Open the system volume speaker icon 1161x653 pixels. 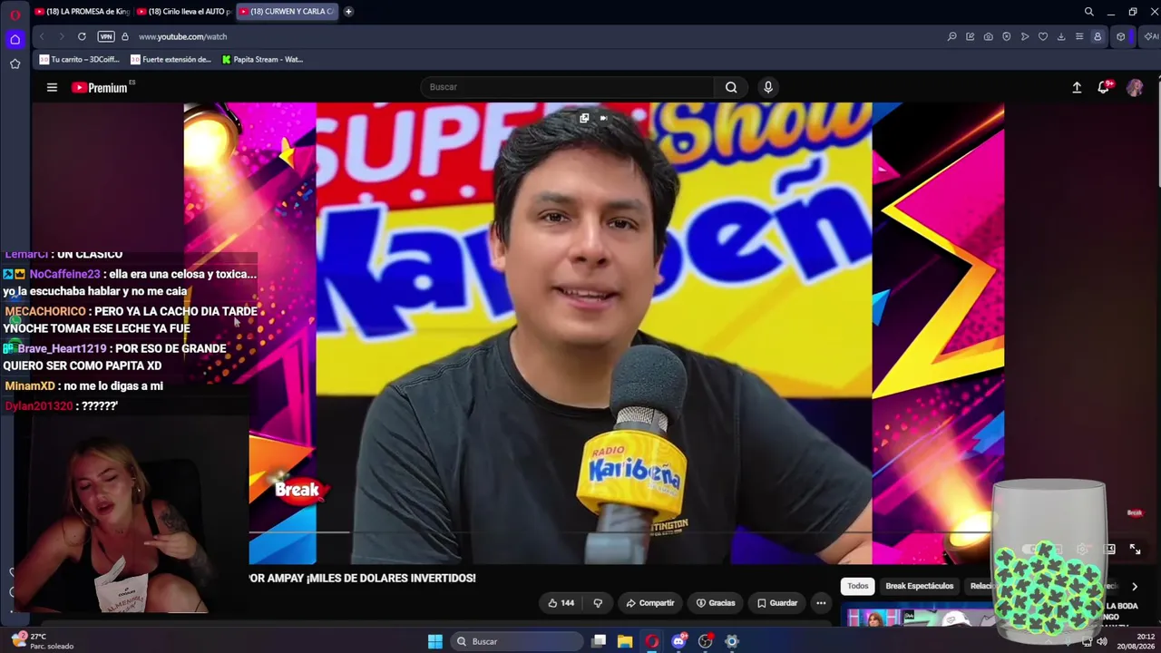click(1102, 641)
